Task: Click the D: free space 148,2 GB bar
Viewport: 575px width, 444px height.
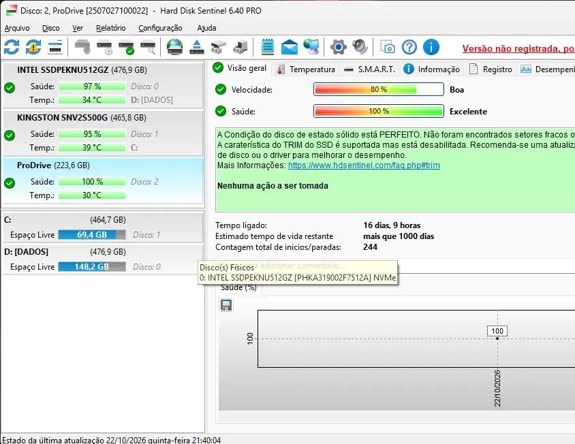Action: pyautogui.click(x=92, y=266)
